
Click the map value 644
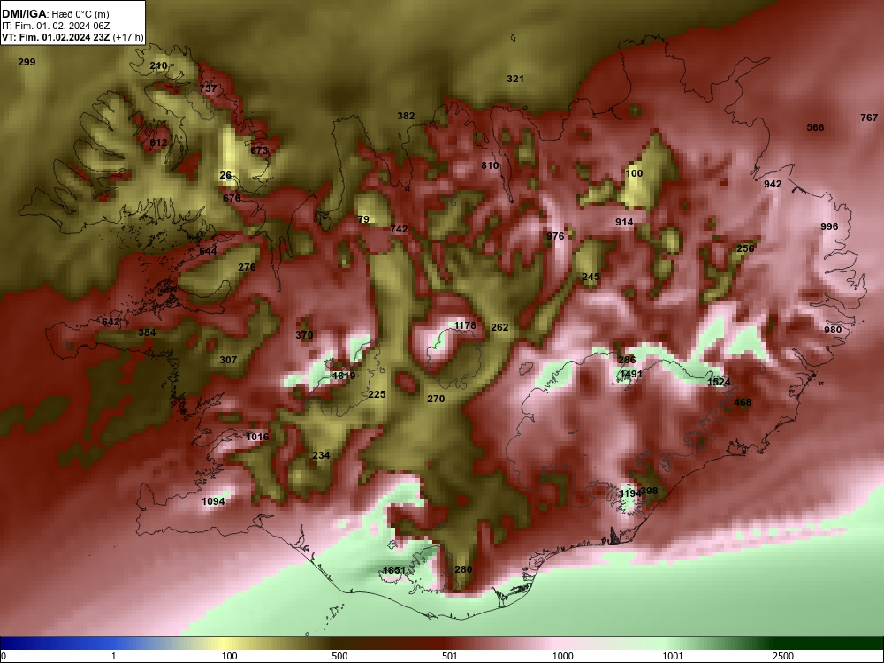tap(208, 251)
